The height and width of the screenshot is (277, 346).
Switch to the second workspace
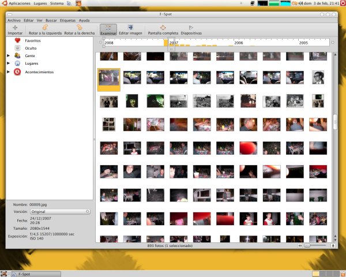tap(323, 274)
